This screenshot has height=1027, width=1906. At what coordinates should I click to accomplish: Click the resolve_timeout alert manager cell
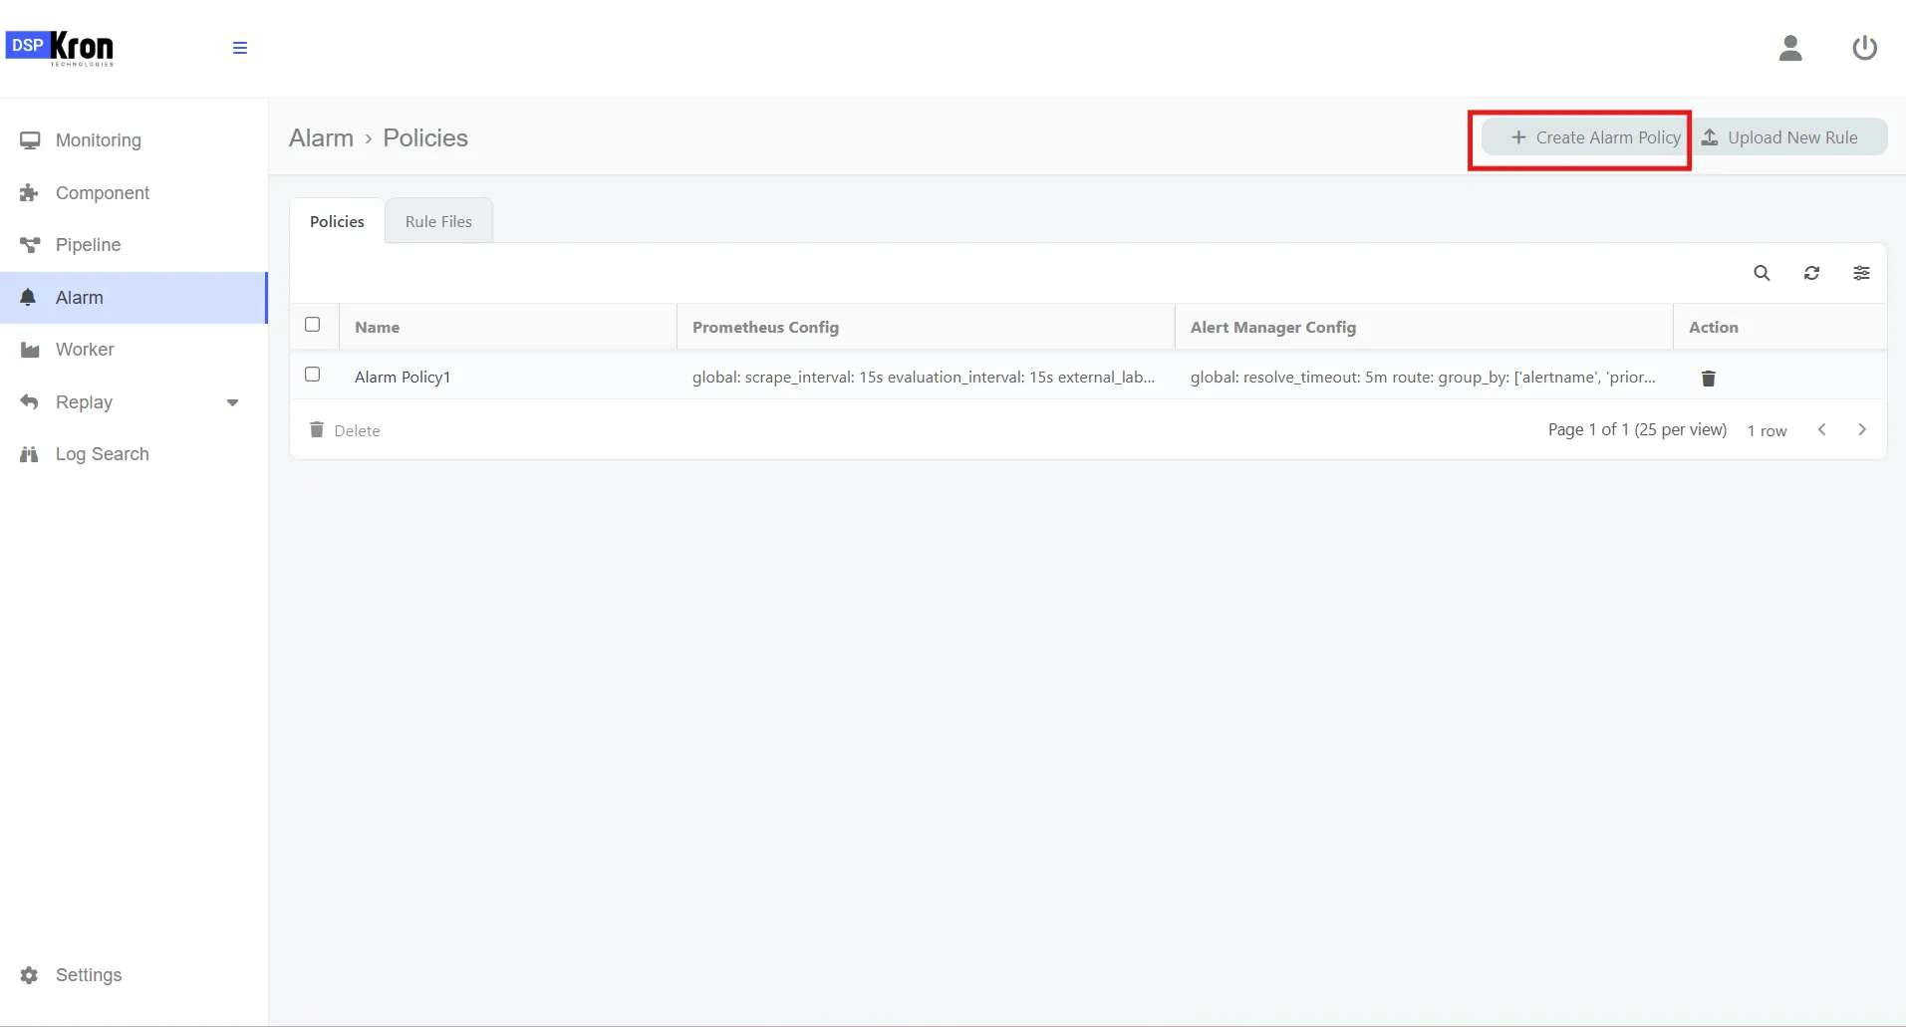(1423, 377)
